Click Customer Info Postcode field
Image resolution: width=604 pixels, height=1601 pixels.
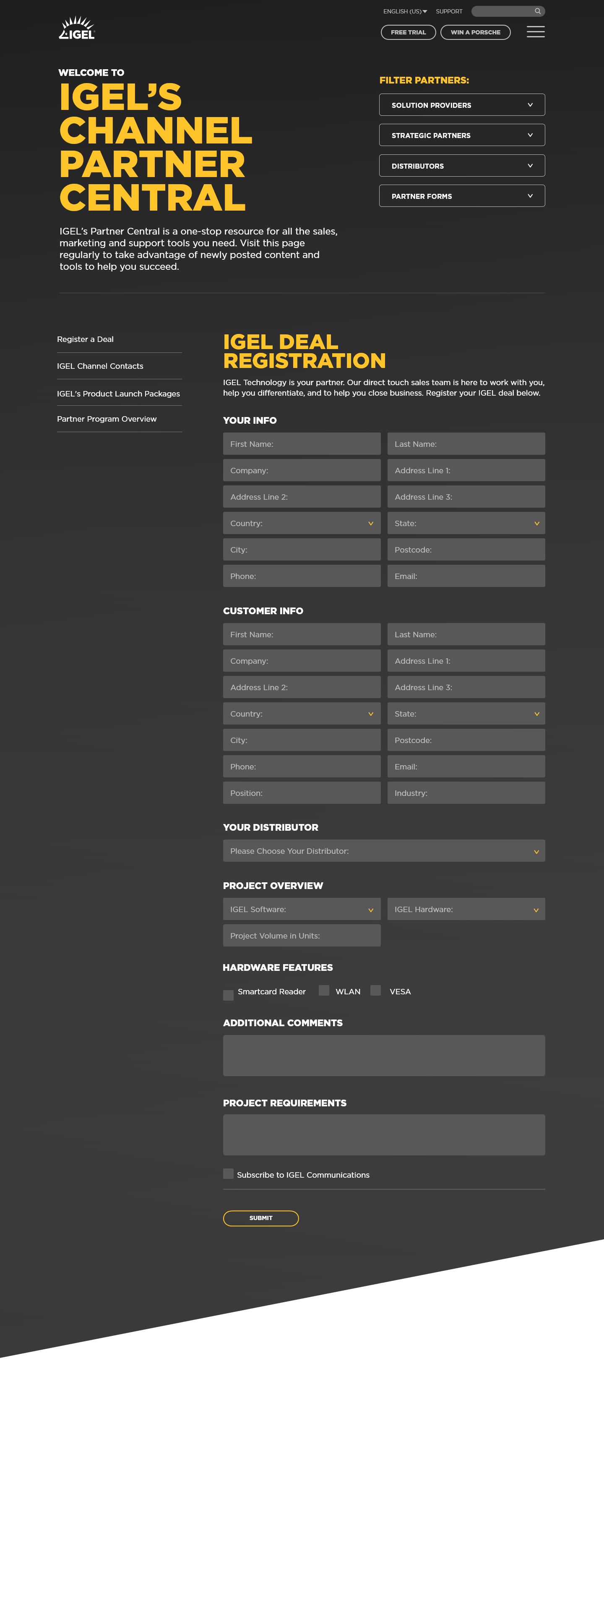(466, 740)
